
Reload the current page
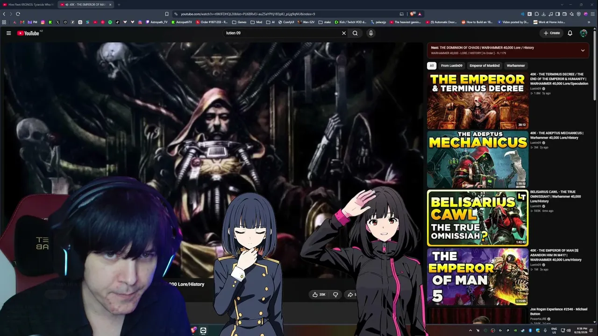(x=18, y=14)
